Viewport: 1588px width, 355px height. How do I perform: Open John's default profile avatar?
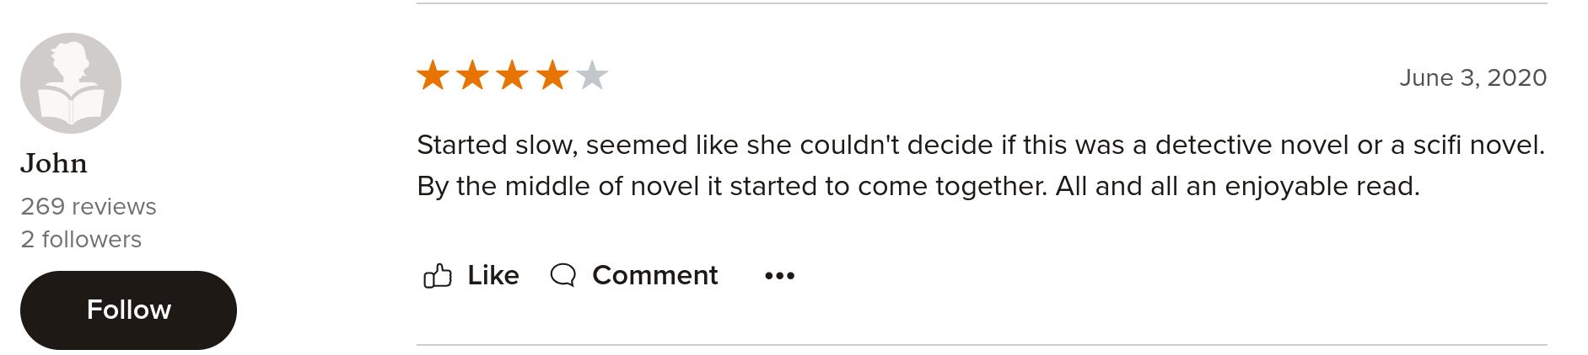[x=71, y=83]
